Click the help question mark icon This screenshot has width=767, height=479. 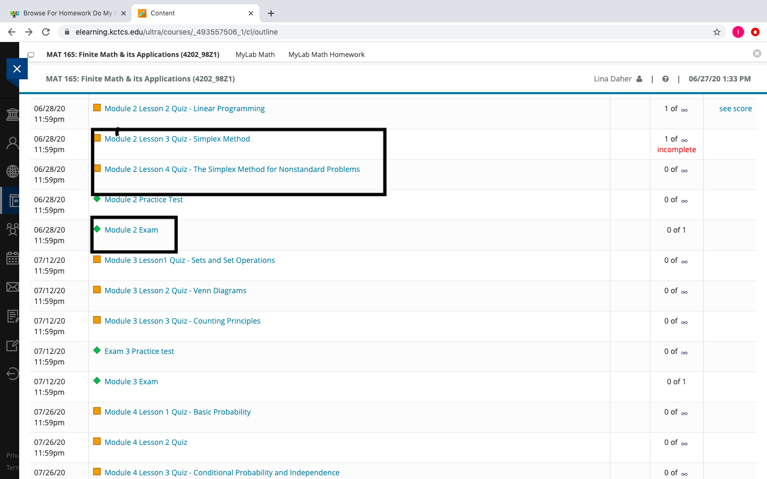[665, 79]
